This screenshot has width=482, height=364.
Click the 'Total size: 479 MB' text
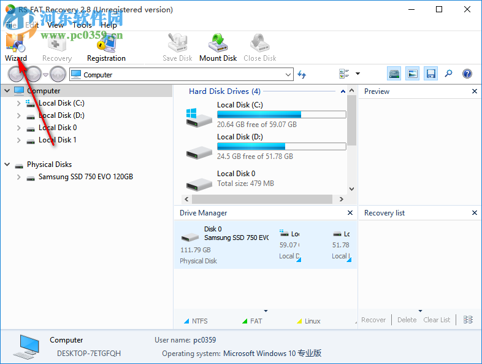tap(245, 184)
